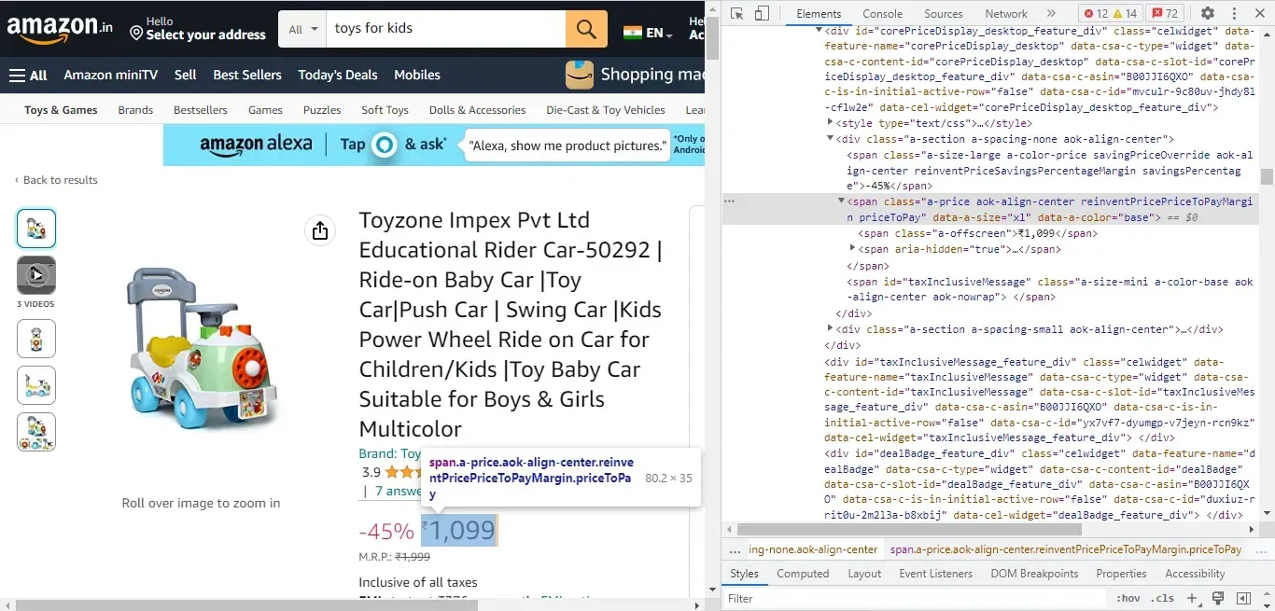Switch to the Elements tab

819,13
